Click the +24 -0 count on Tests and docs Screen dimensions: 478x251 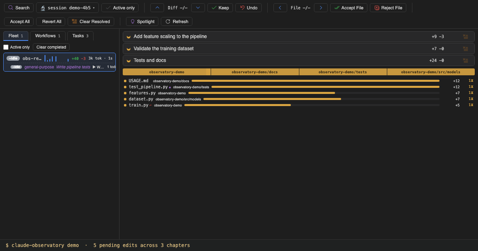(x=437, y=60)
